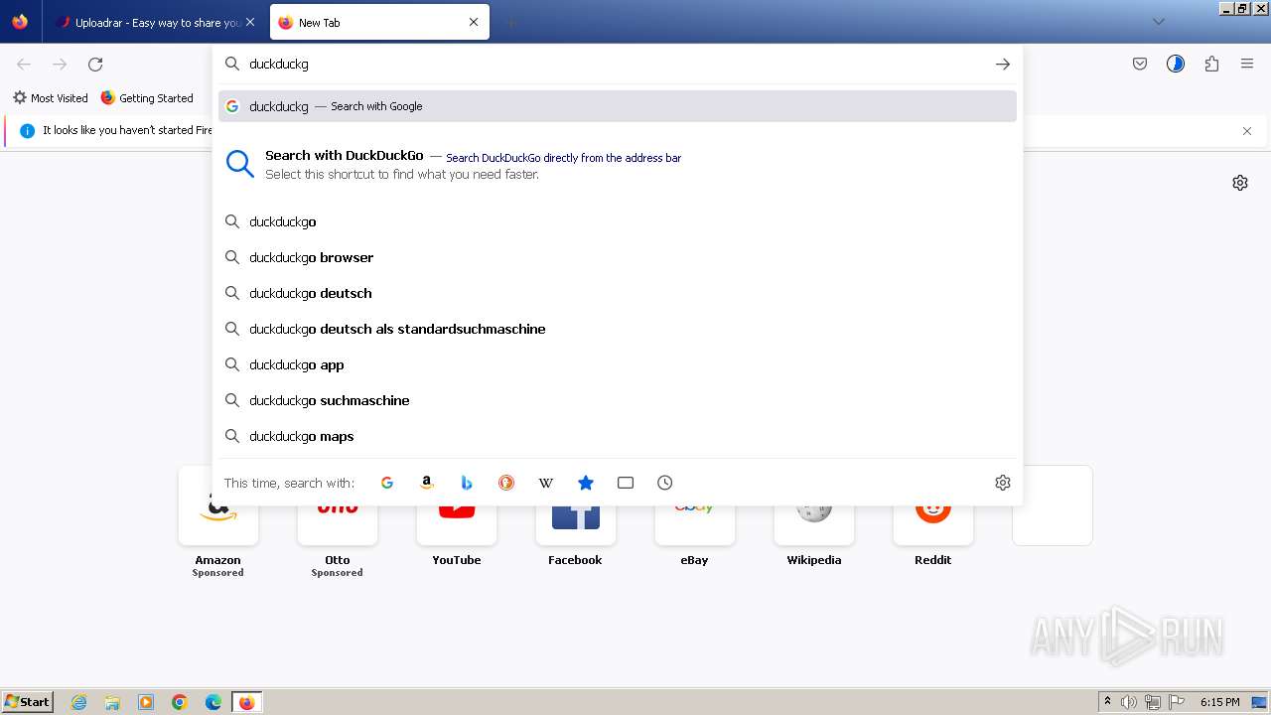
Task: Open Firefox account icon
Action: (1176, 65)
